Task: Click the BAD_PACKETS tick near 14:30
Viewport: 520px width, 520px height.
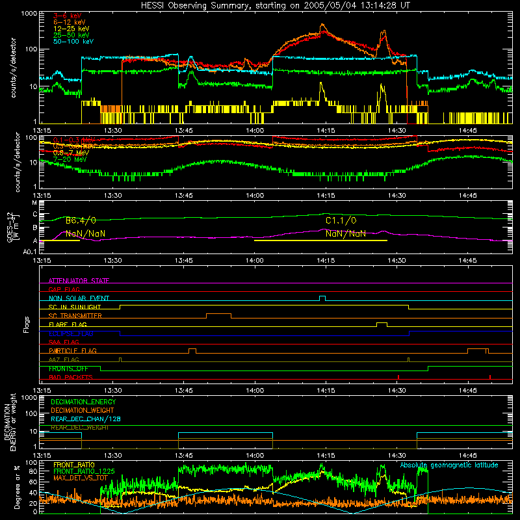Action: click(x=398, y=377)
